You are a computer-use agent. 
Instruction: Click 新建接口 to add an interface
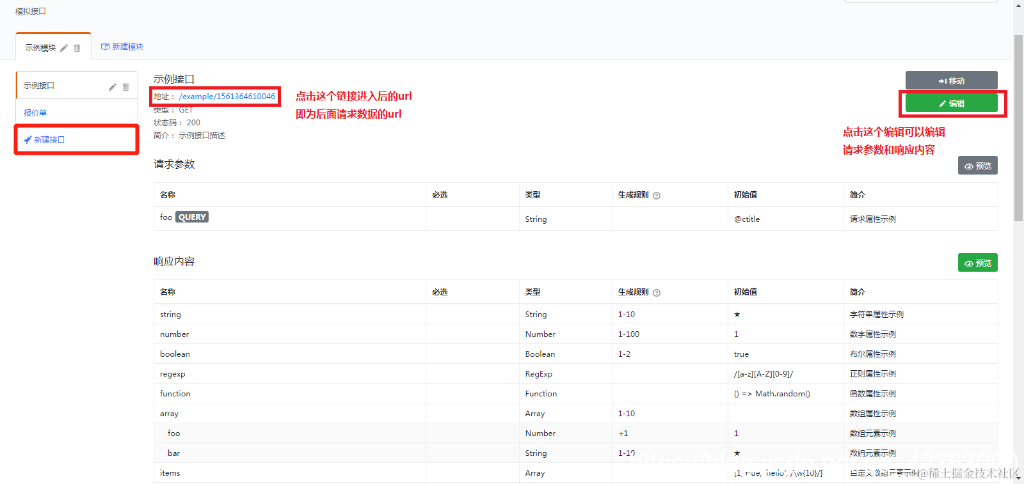tap(44, 139)
